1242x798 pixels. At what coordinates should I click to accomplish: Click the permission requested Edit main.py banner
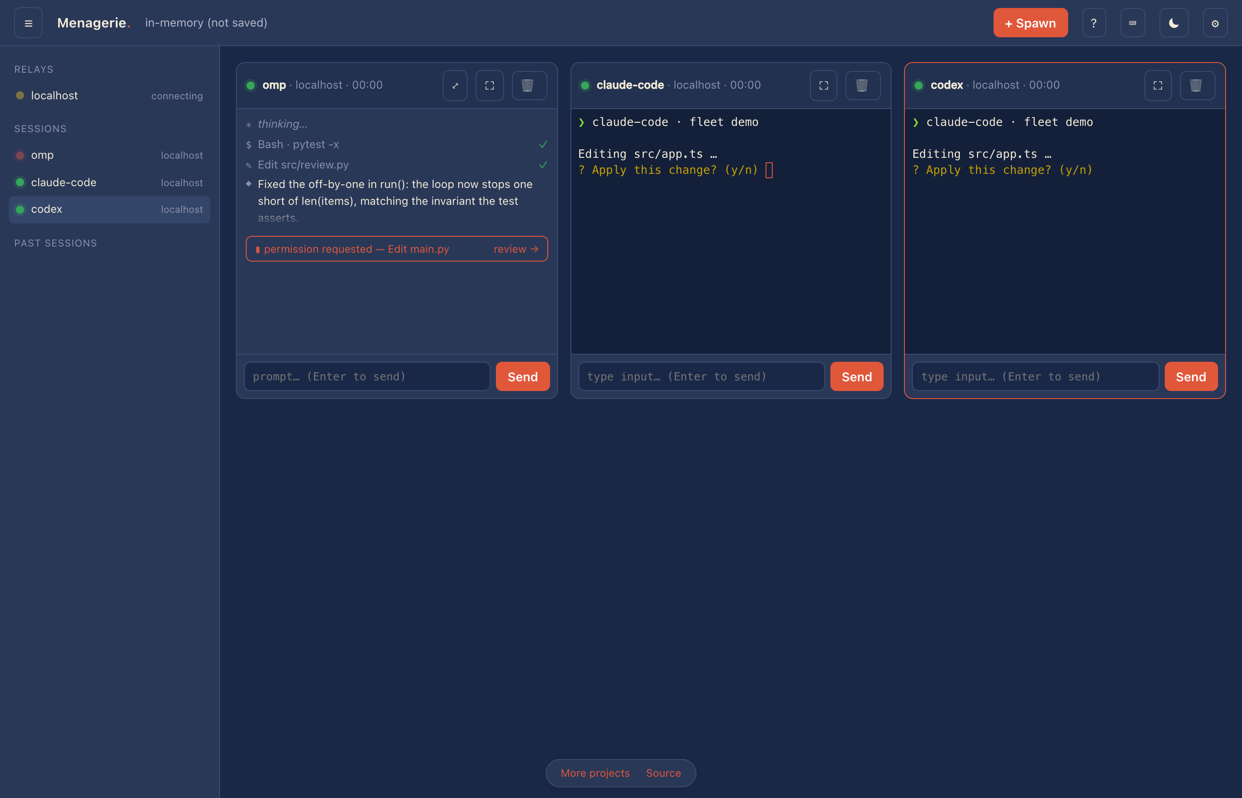[397, 249]
